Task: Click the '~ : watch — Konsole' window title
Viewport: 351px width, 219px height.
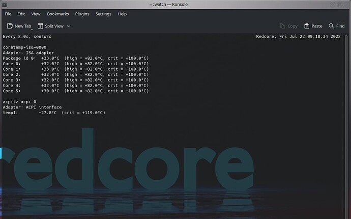Action: [x=168, y=5]
